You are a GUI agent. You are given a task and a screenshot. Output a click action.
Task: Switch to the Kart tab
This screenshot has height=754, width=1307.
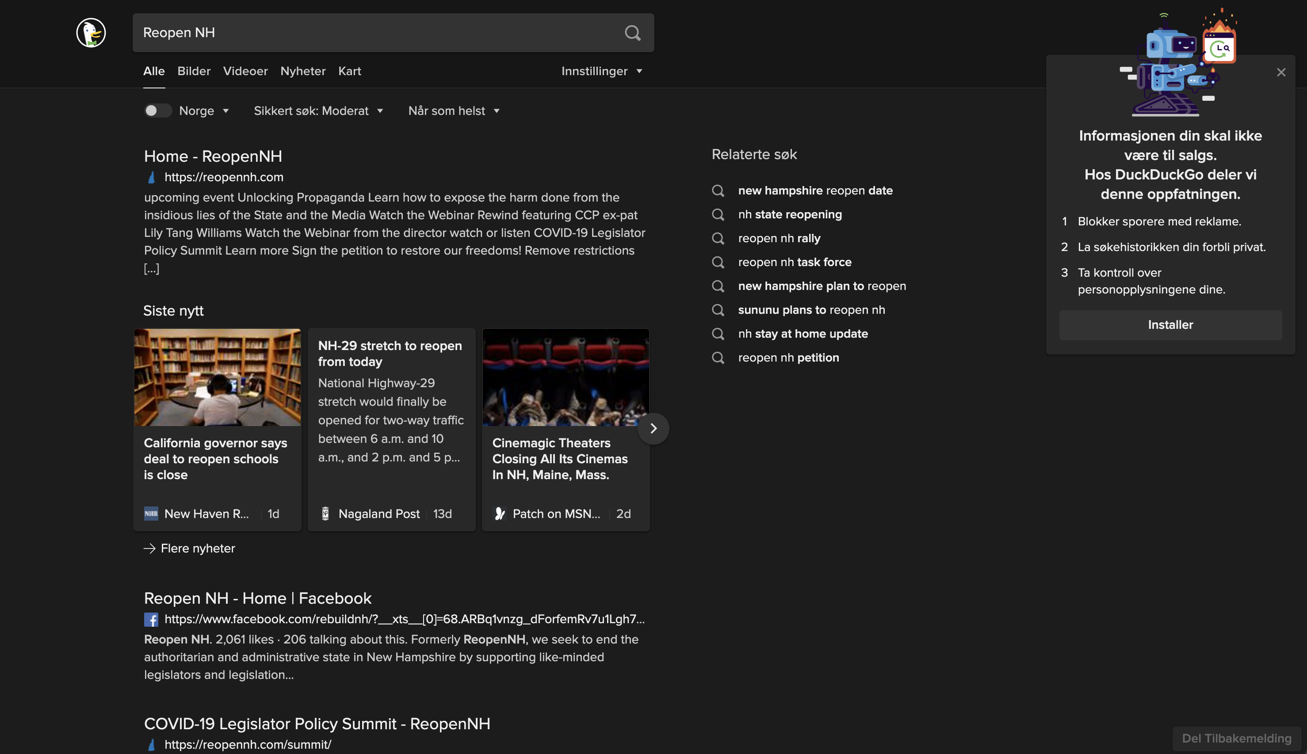click(x=350, y=71)
